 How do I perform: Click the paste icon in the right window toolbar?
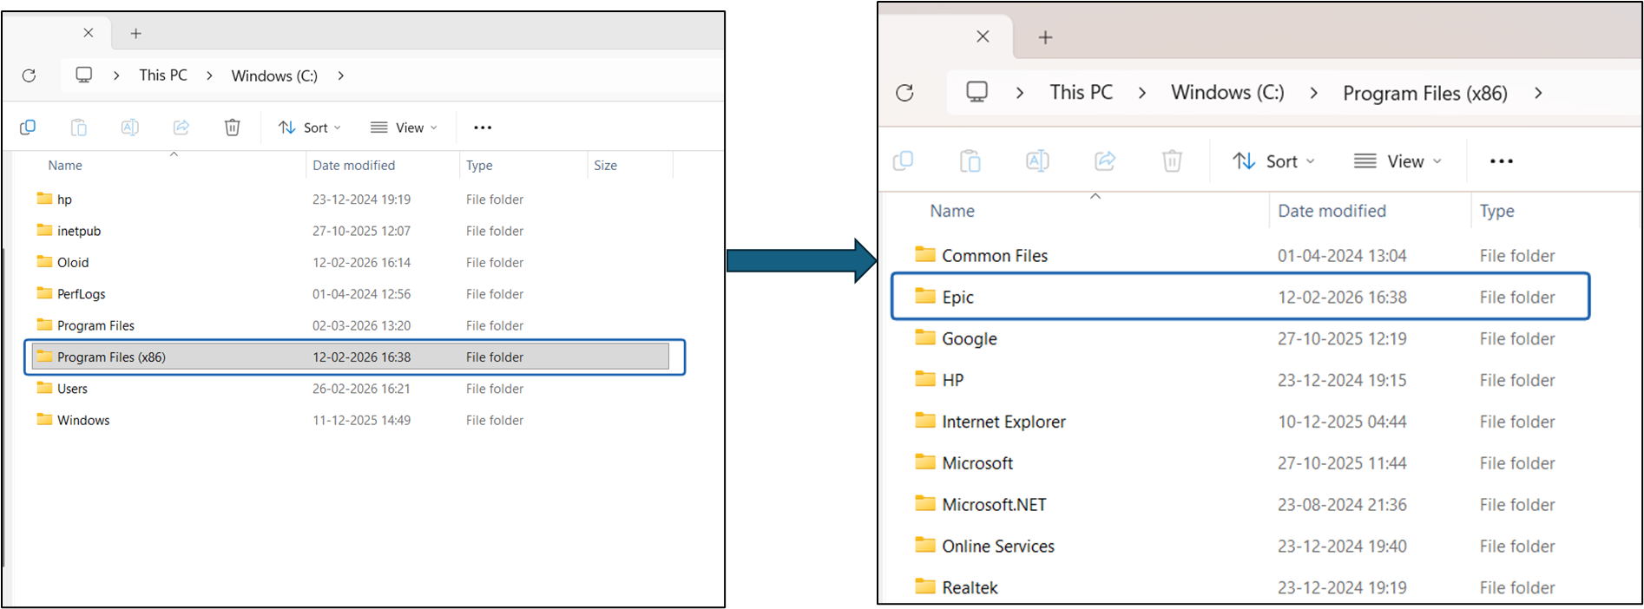pos(970,160)
